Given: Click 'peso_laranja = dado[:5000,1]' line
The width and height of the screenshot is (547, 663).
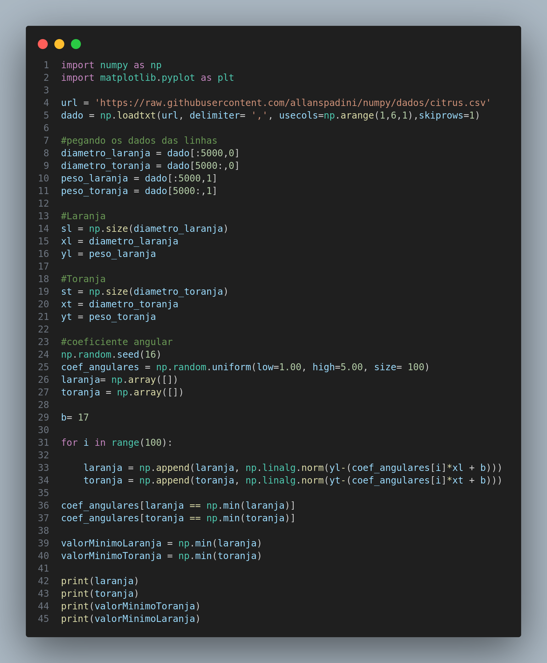Looking at the screenshot, I should (x=139, y=178).
